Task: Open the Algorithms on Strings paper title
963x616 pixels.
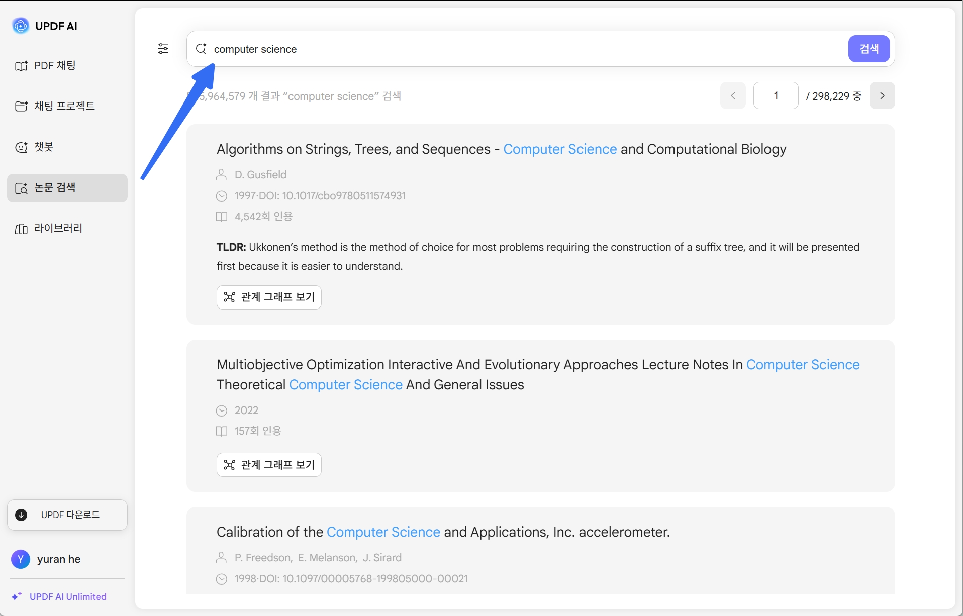Action: [501, 149]
